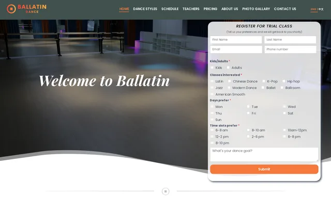Check Wed as preferred day

tap(284, 107)
